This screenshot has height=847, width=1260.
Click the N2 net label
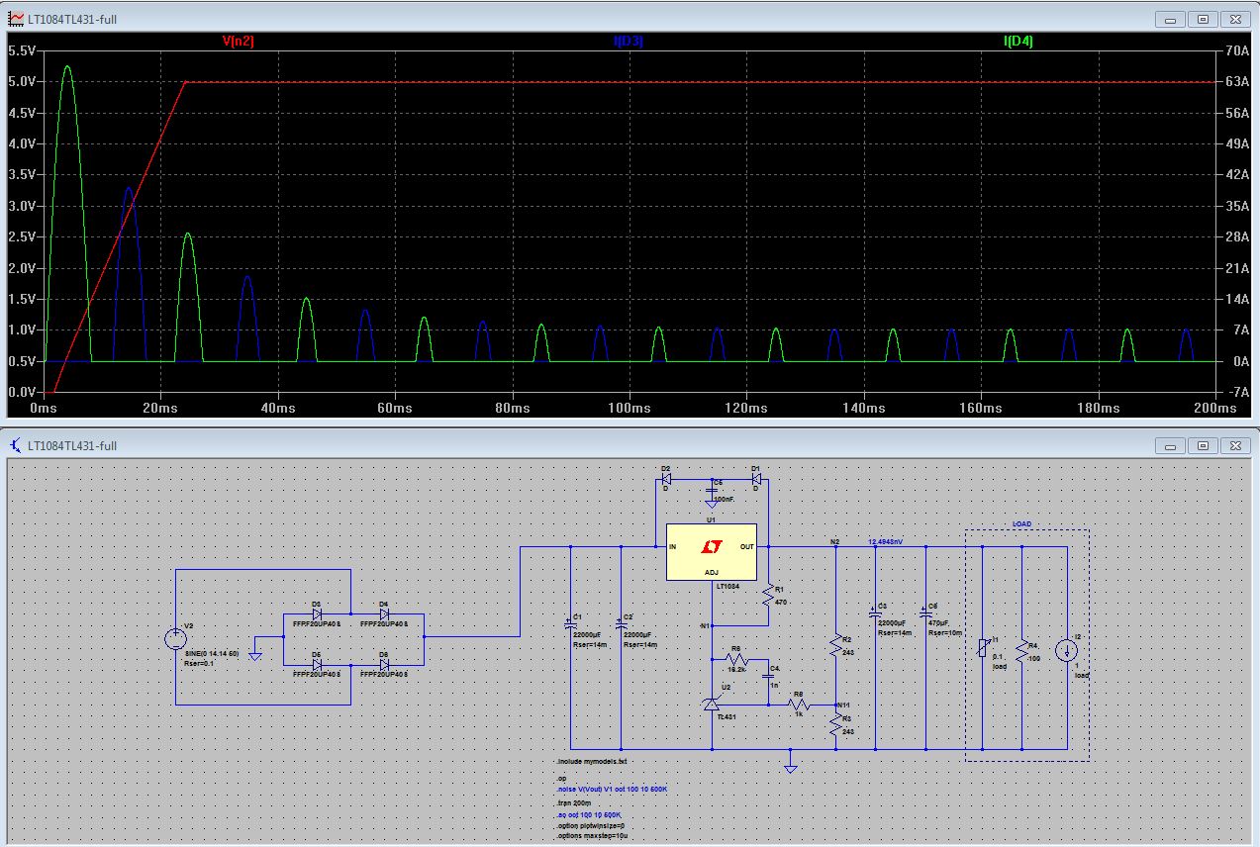834,542
